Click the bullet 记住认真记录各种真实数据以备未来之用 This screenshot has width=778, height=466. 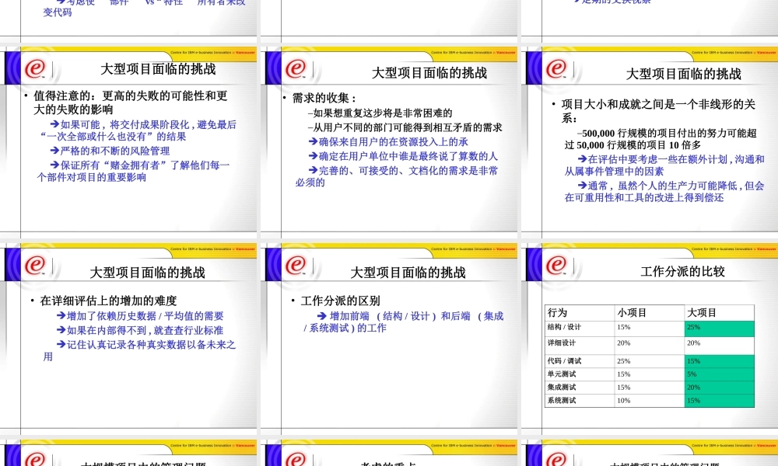pos(139,350)
